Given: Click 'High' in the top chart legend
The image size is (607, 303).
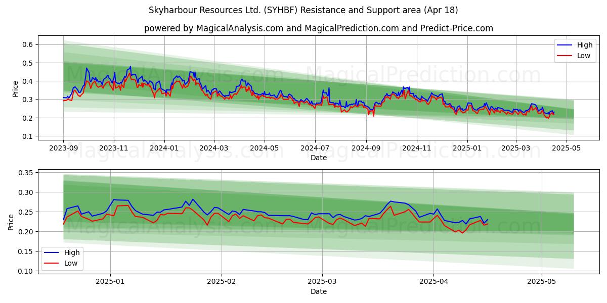Looking at the screenshot, I should point(584,45).
